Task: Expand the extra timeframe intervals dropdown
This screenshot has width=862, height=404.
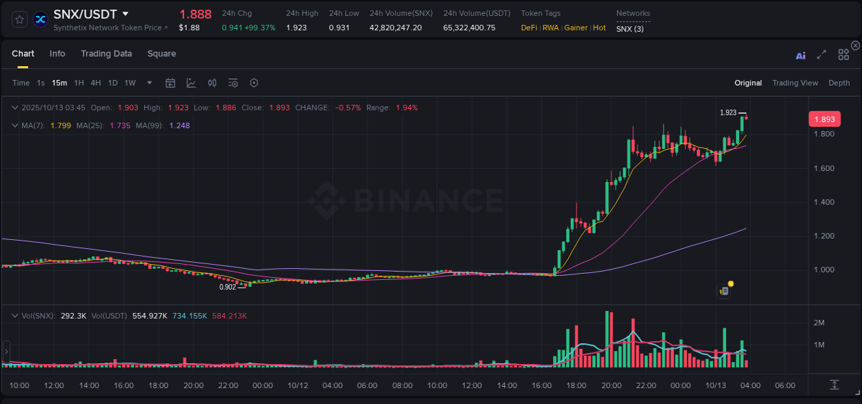Action: [148, 82]
